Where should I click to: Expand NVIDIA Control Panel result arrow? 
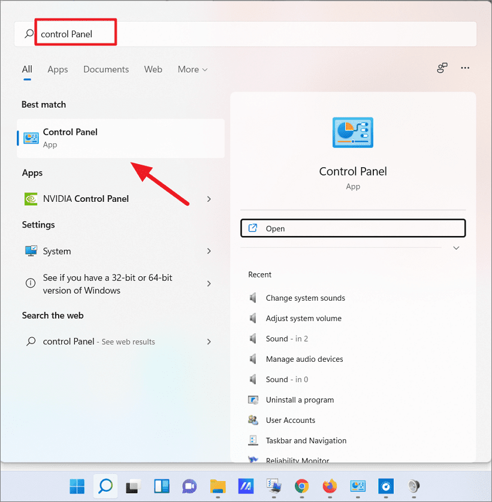click(x=209, y=198)
